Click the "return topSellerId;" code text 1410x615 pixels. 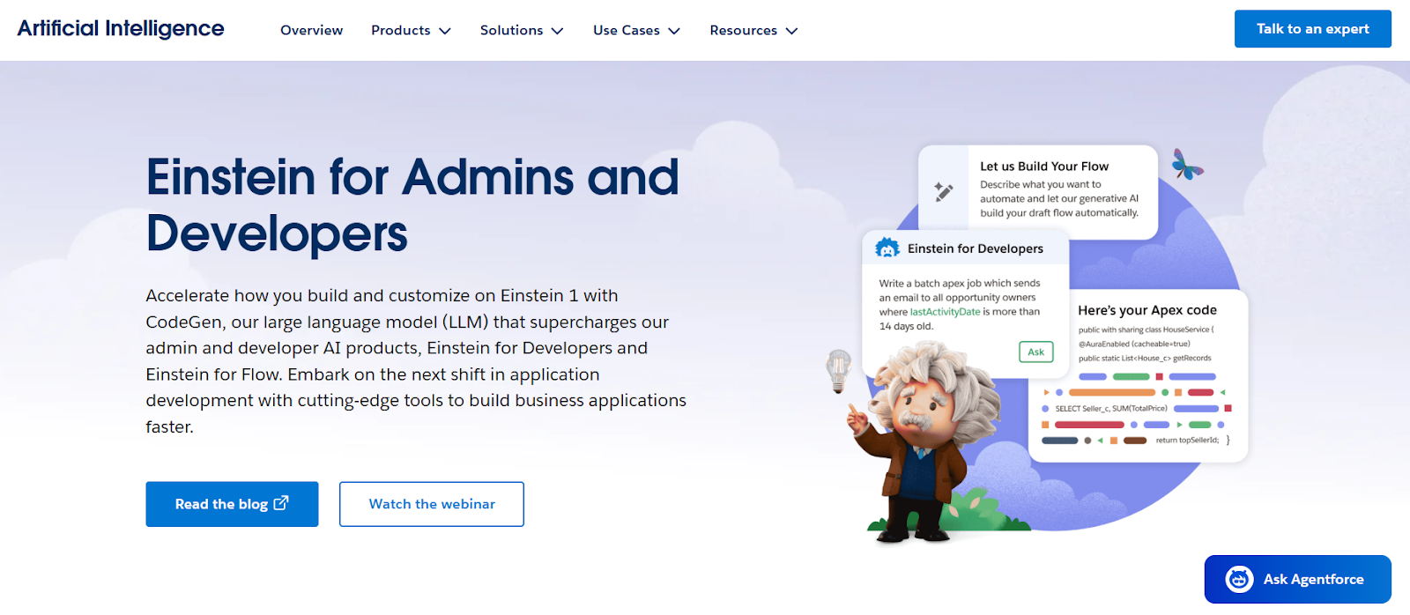(x=1187, y=440)
